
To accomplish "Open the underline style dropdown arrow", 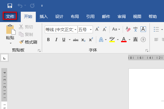I will click(x=69, y=40).
